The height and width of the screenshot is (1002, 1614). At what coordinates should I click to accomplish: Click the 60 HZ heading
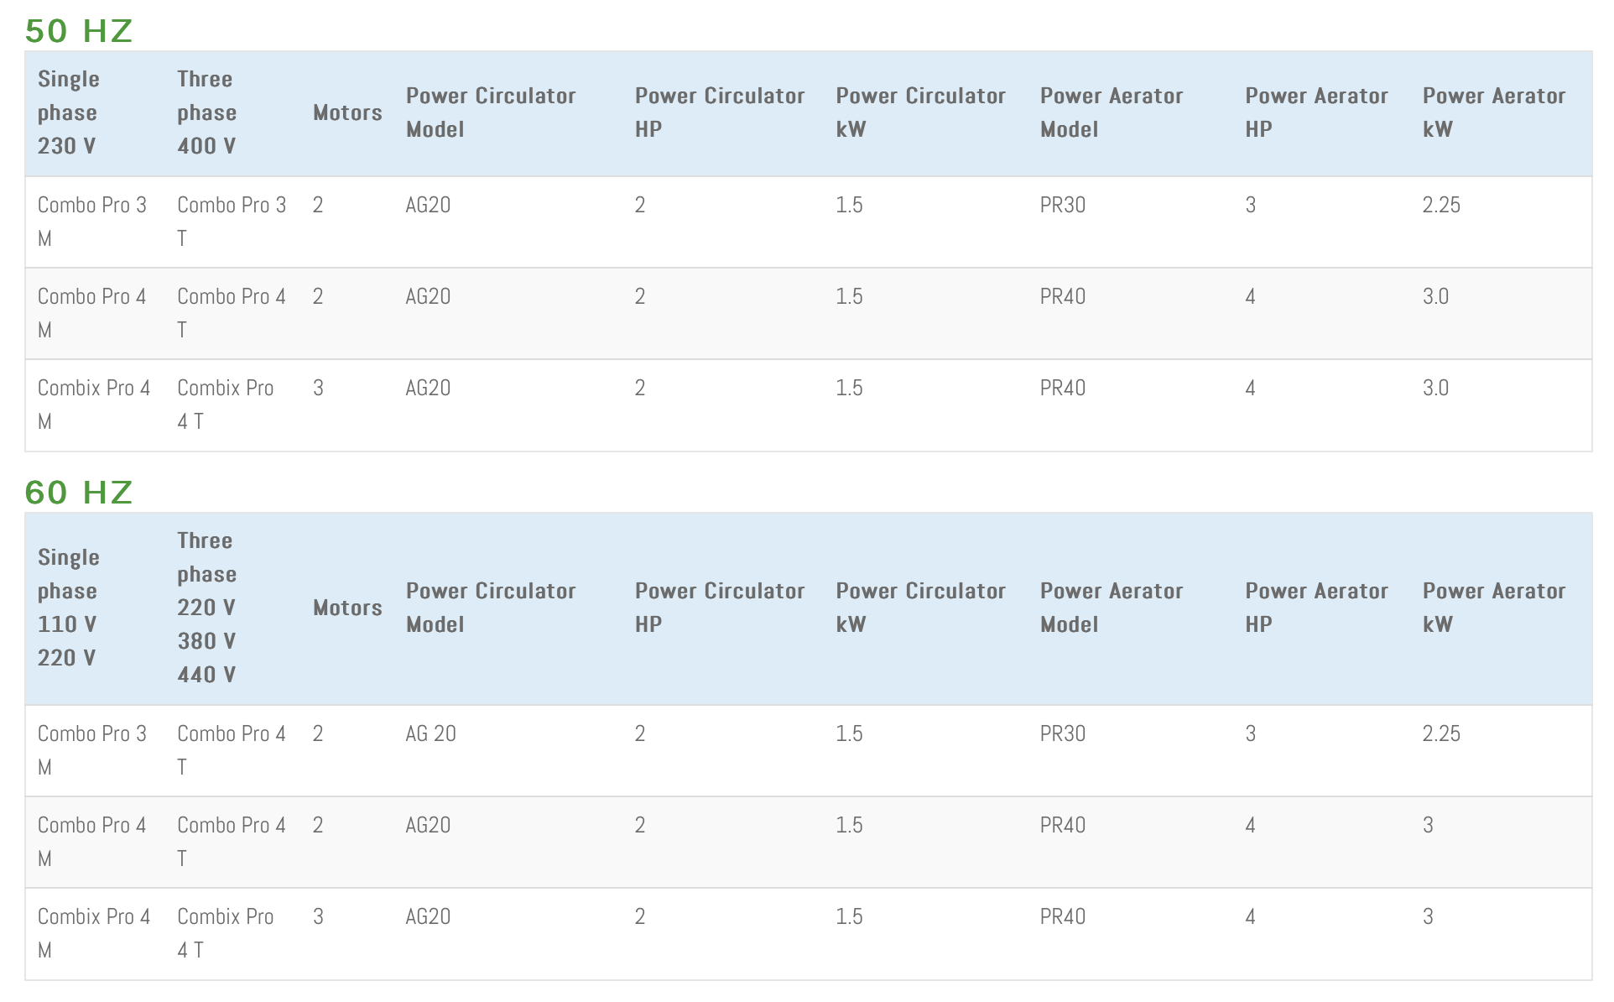(x=79, y=493)
